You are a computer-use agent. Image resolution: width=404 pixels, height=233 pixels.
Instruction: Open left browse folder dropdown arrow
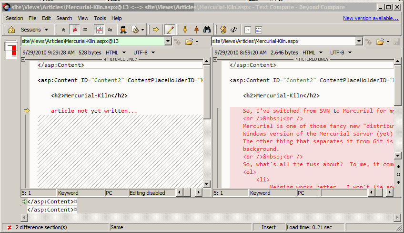tap(197, 42)
